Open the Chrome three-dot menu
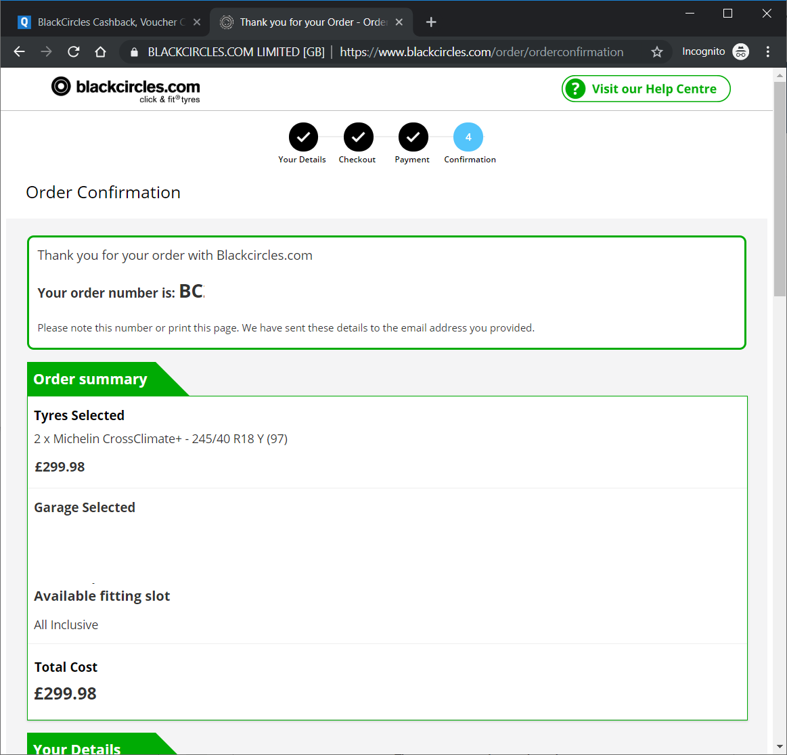 point(768,51)
